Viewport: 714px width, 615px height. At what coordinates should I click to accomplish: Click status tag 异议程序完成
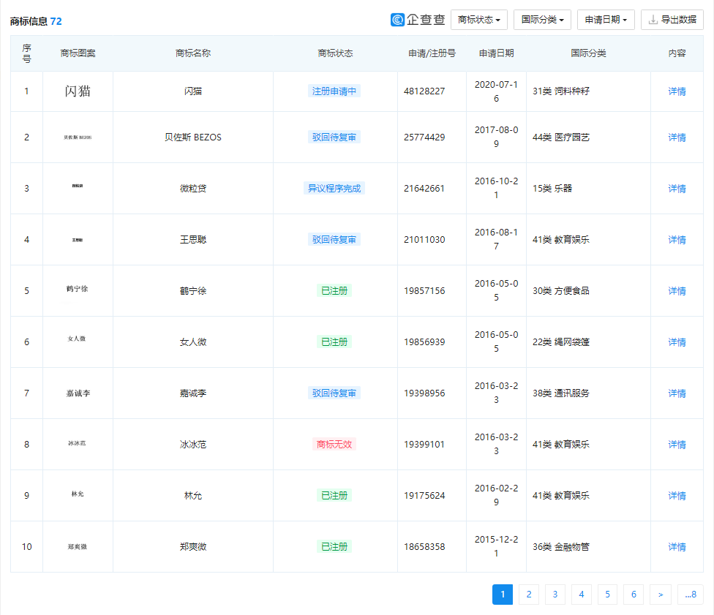tap(334, 189)
